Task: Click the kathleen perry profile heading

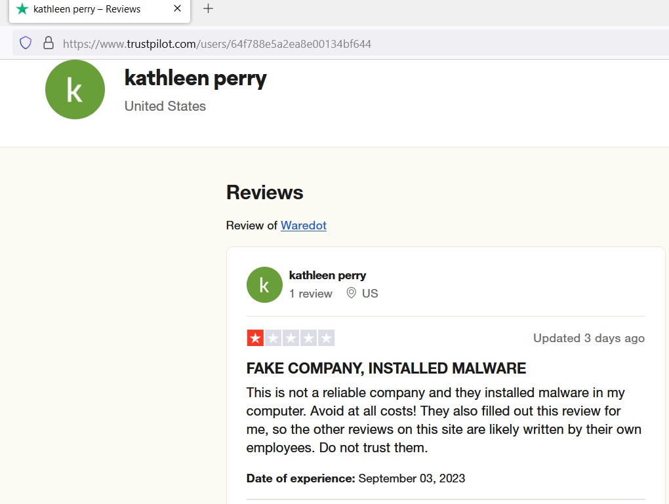Action: [x=195, y=79]
